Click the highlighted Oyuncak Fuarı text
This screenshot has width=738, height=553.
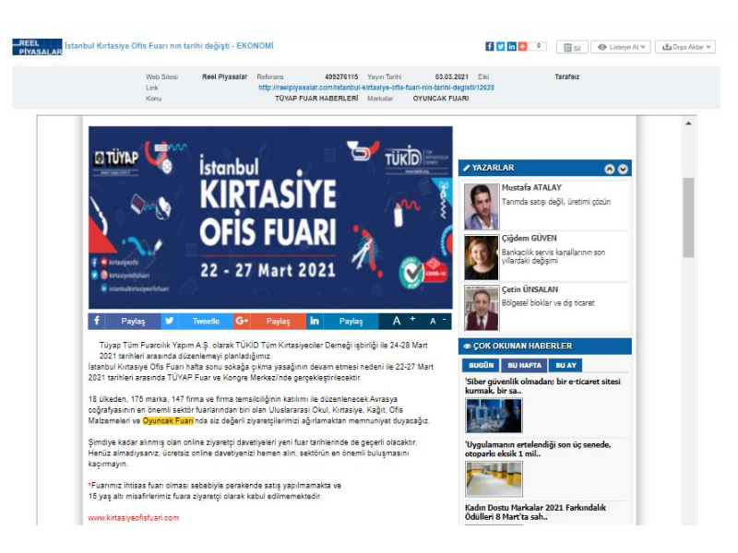pyautogui.click(x=168, y=421)
